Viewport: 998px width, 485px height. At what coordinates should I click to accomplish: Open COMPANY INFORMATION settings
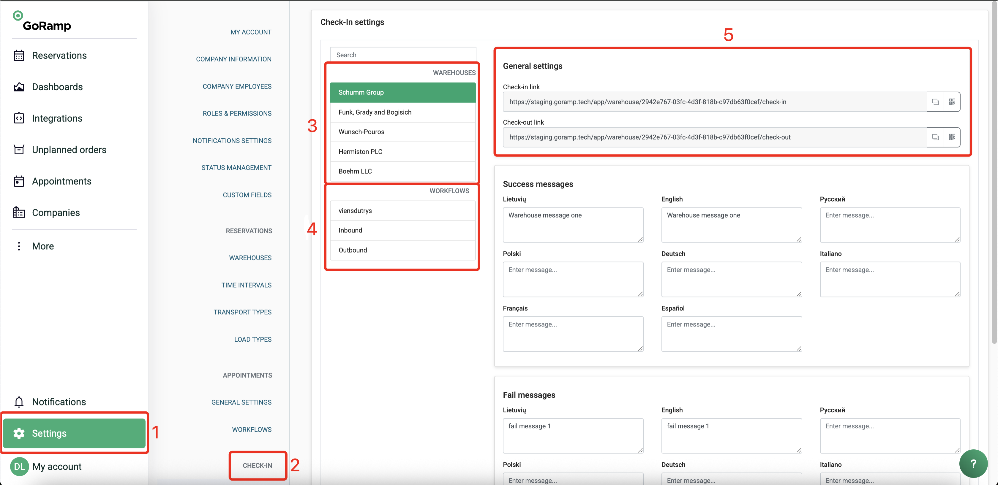click(x=234, y=59)
